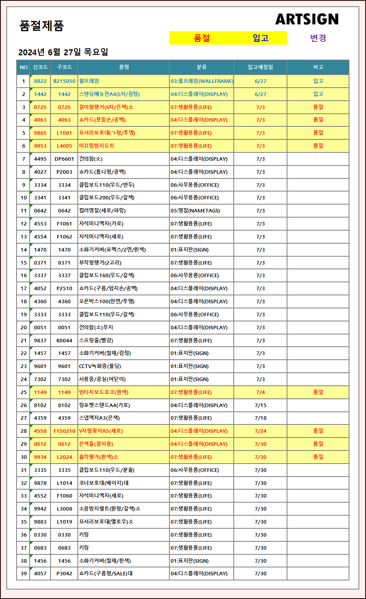Click the ARTSIGN logo

point(307,19)
